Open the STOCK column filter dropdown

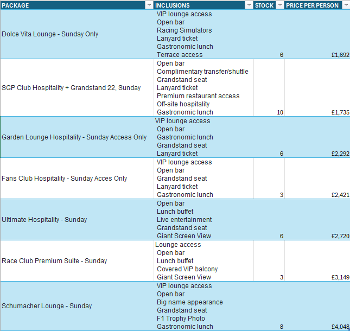pos(280,5)
